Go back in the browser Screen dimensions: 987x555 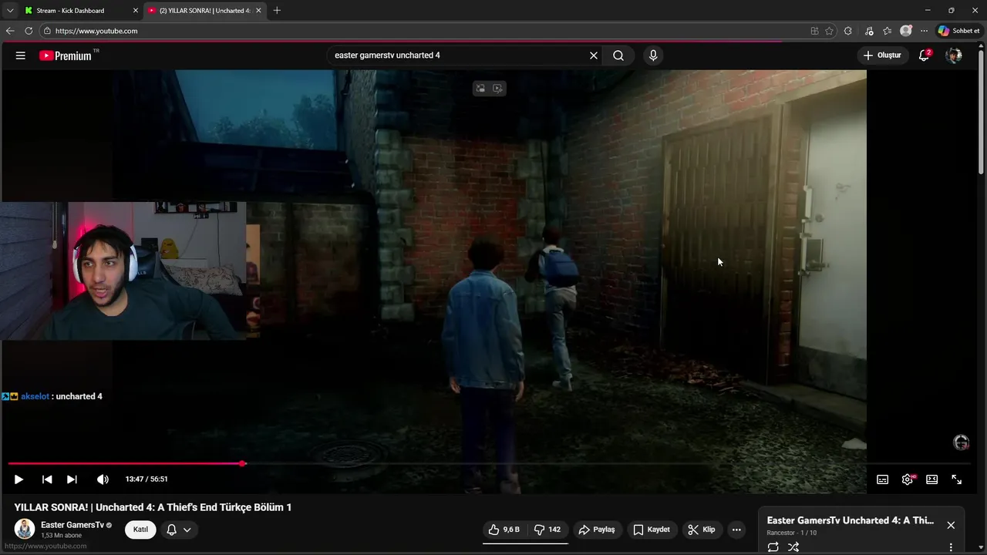(10, 31)
